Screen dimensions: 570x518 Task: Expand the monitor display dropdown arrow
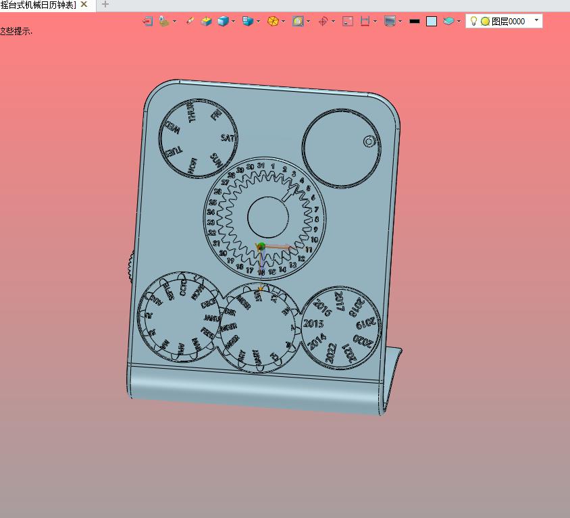tap(400, 22)
